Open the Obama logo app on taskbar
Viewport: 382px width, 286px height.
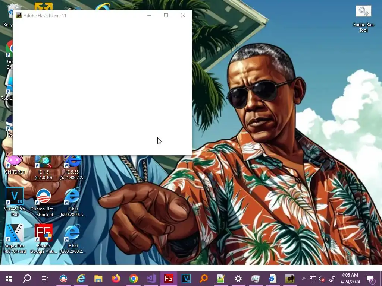[63, 279]
